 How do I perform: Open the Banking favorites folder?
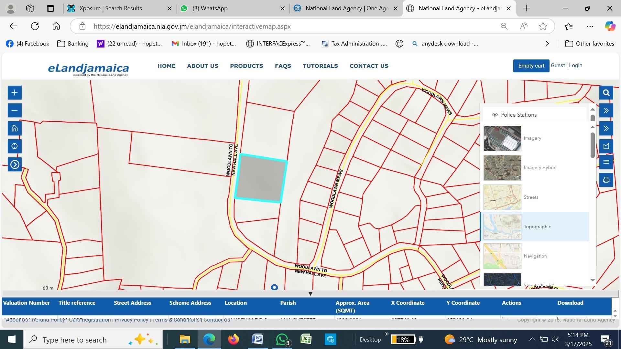[x=73, y=44]
